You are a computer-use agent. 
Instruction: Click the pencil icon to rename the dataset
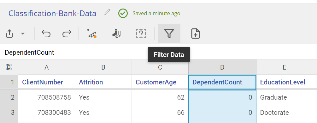pos(107,12)
